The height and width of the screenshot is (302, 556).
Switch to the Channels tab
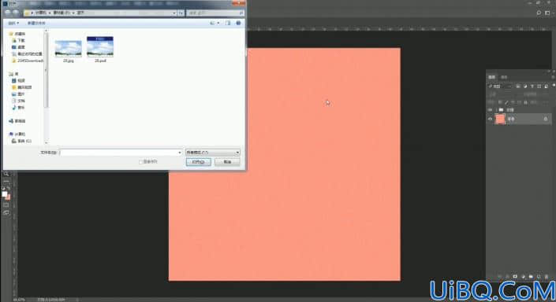pos(504,77)
